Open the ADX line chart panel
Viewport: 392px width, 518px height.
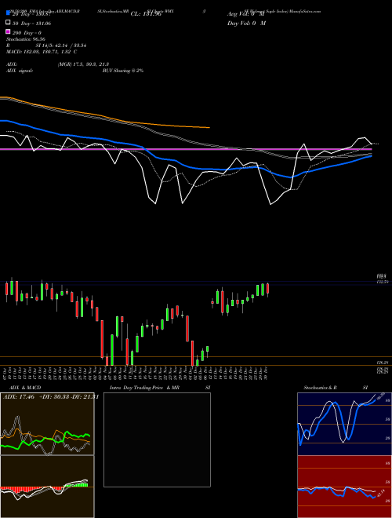(x=47, y=424)
